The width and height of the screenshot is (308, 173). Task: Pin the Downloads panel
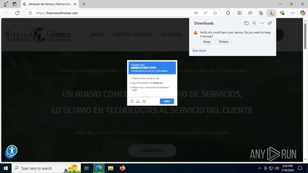click(x=270, y=23)
